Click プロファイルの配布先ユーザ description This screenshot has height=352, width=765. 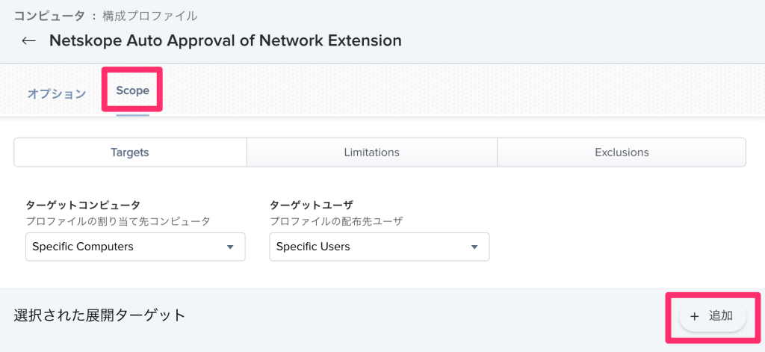coord(337,221)
